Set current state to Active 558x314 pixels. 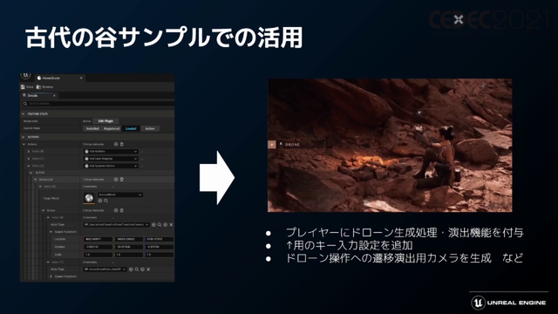(150, 128)
